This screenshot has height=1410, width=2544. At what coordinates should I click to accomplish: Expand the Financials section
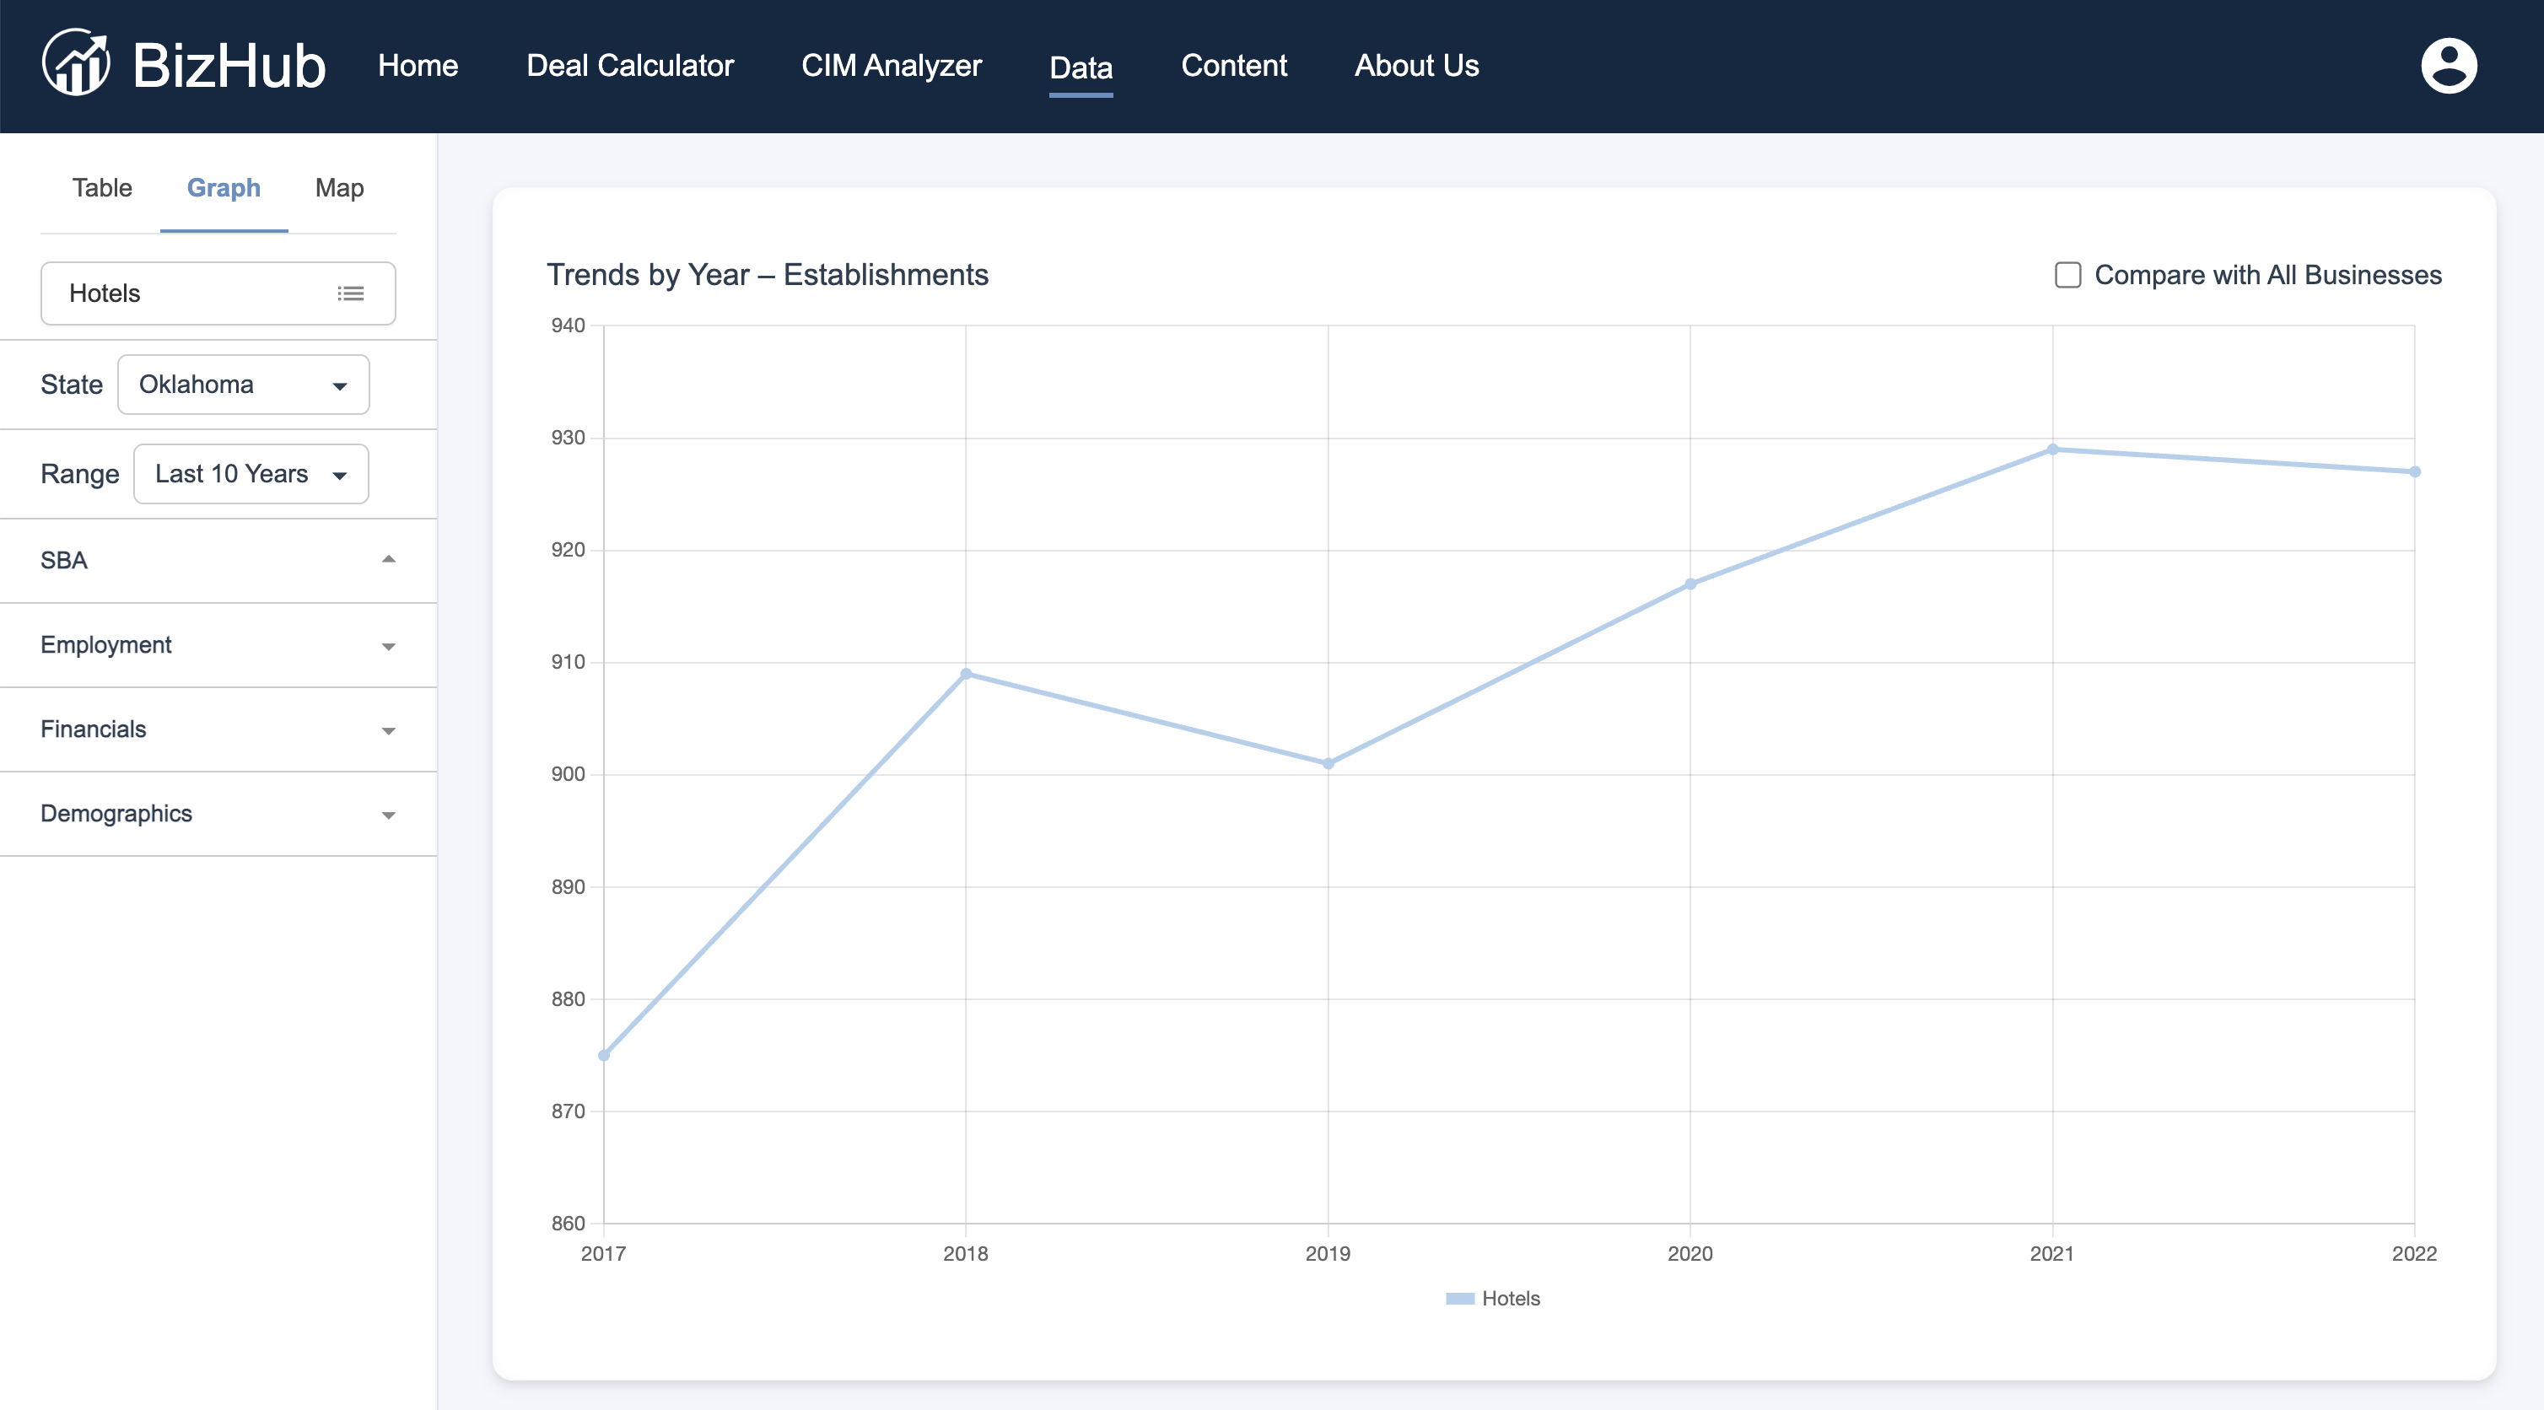[218, 729]
